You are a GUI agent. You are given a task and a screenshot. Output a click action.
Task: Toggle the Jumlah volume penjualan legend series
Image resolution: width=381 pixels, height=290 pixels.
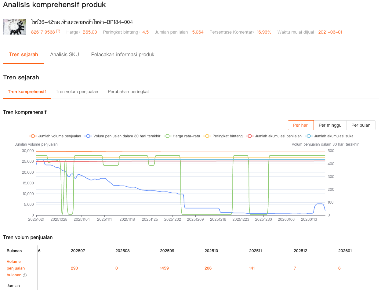coord(56,136)
